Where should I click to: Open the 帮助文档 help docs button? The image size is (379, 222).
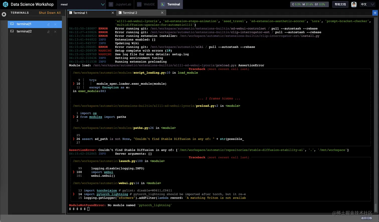click(340, 4)
